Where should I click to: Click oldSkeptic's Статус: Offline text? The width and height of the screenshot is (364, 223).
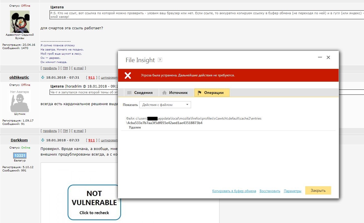pyautogui.click(x=20, y=85)
